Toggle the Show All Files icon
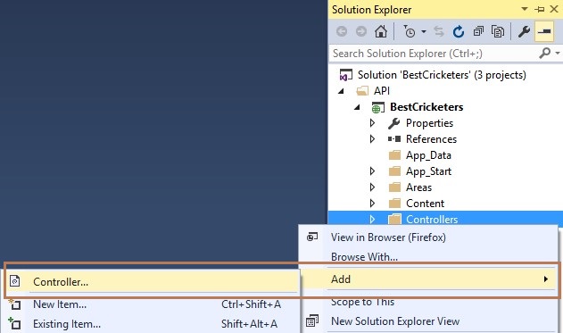This screenshot has width=563, height=333. [498, 31]
